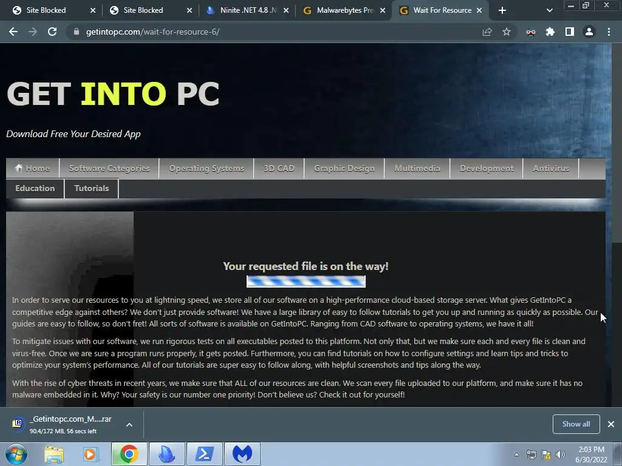
Task: Go back with the browser back arrow
Action: coord(13,32)
